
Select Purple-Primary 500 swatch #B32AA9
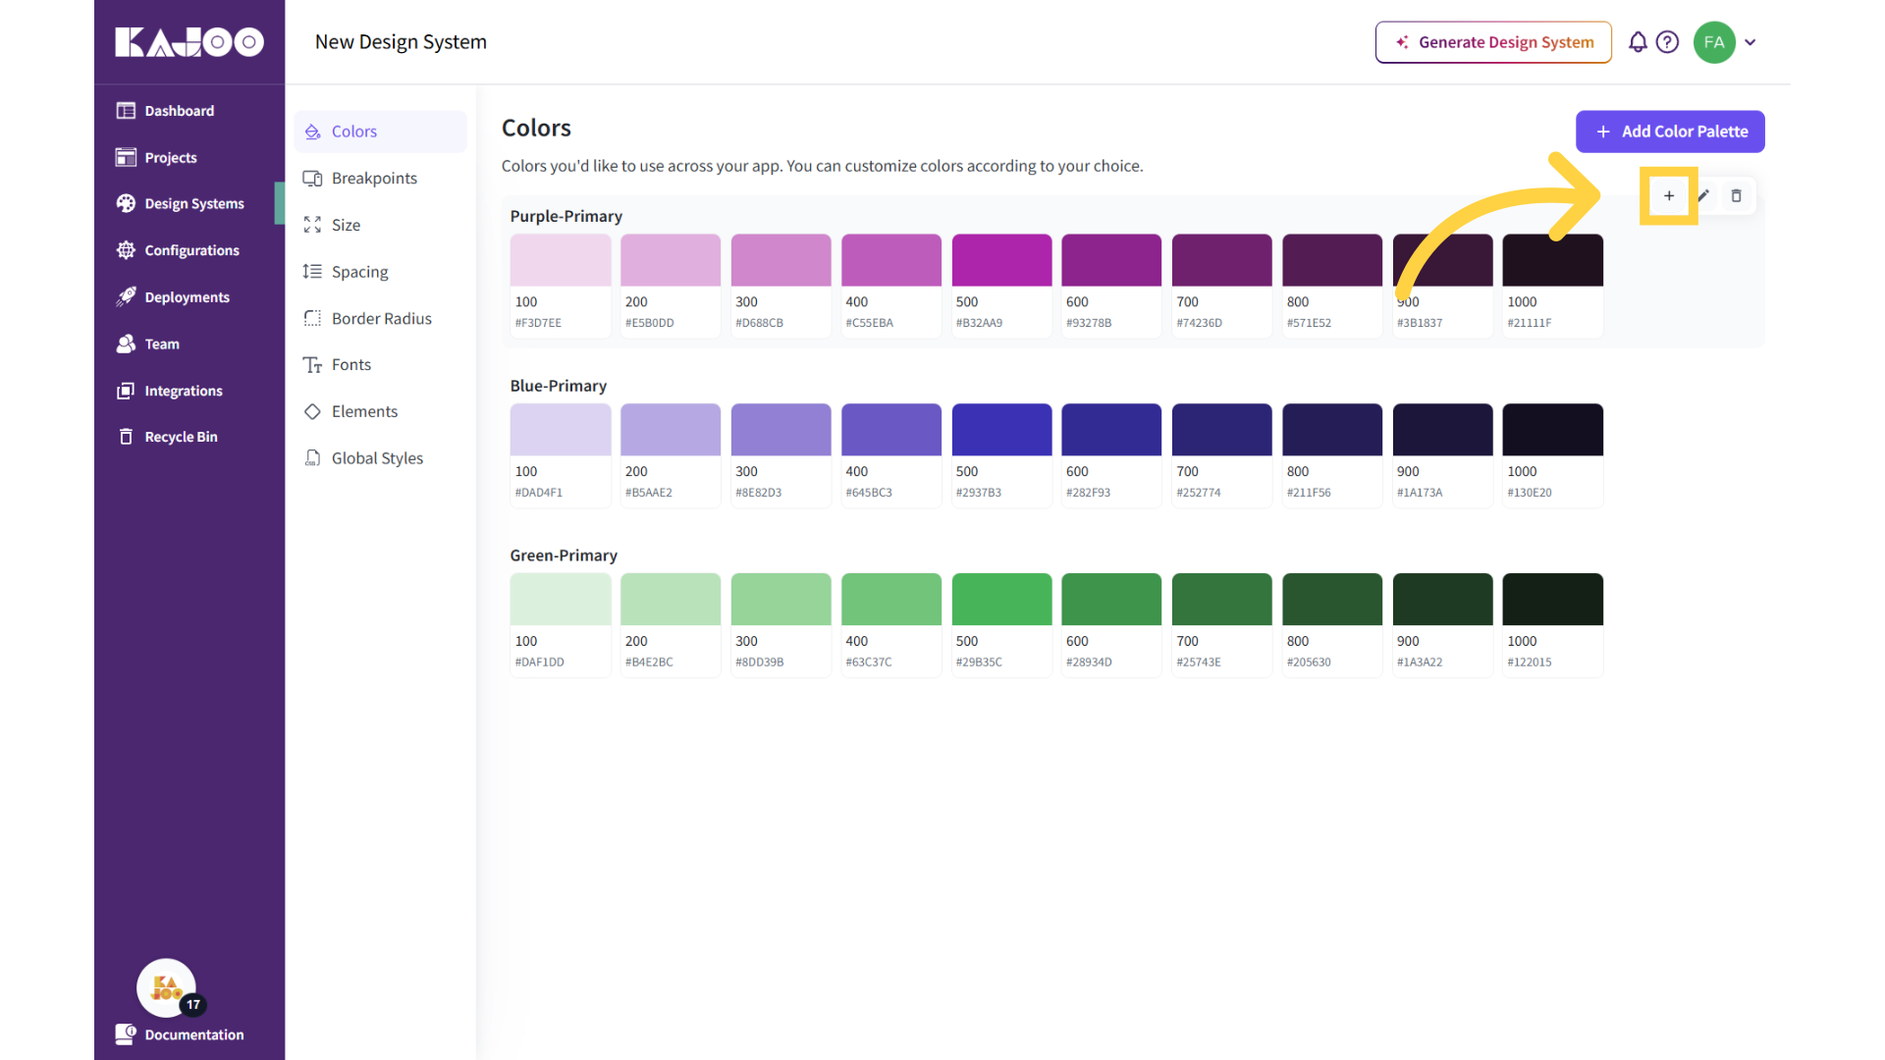[1001, 287]
